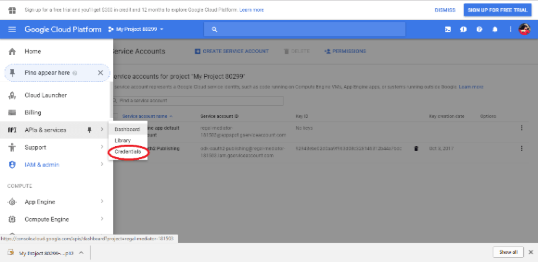Click the help icon next to Pins appear here
Image resolution: width=538 pixels, height=262 pixels.
(x=75, y=73)
